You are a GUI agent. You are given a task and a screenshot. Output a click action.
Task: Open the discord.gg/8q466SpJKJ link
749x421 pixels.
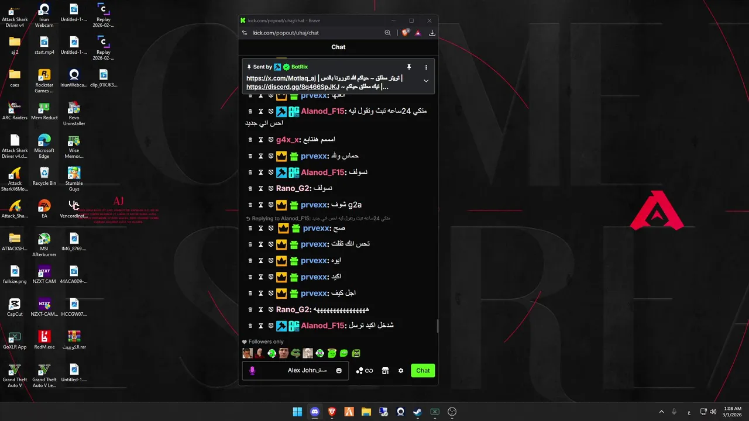293,87
